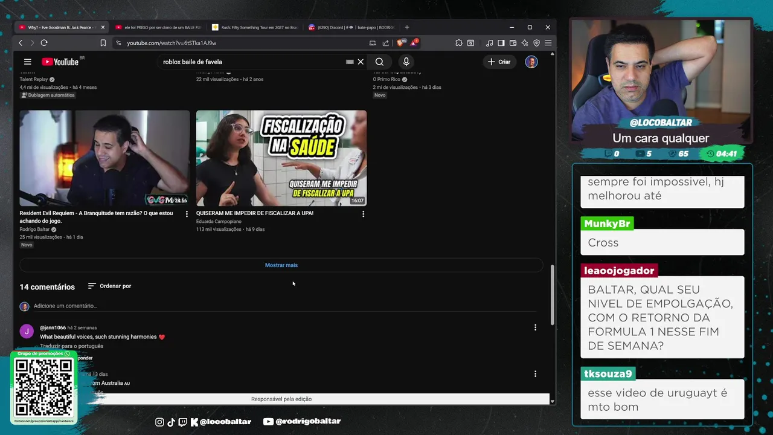Start voice search with the microphone
The width and height of the screenshot is (773, 435).
point(406,62)
